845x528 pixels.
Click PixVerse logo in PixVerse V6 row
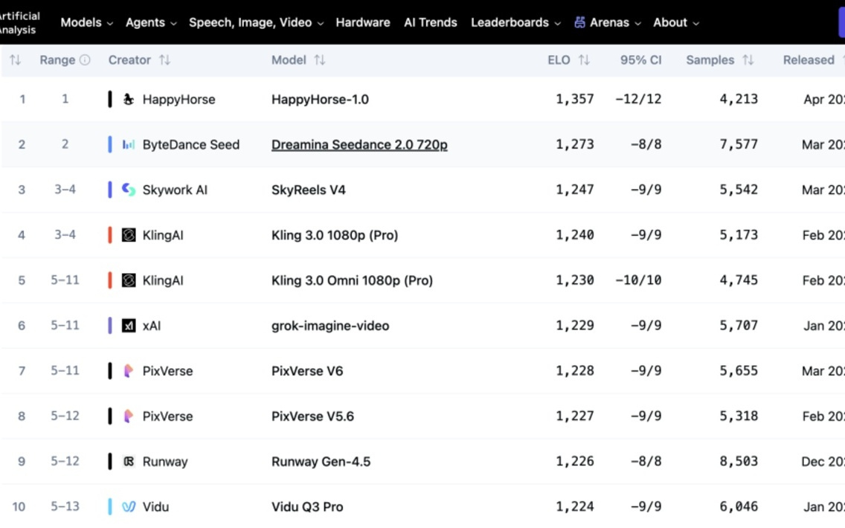[x=128, y=370]
